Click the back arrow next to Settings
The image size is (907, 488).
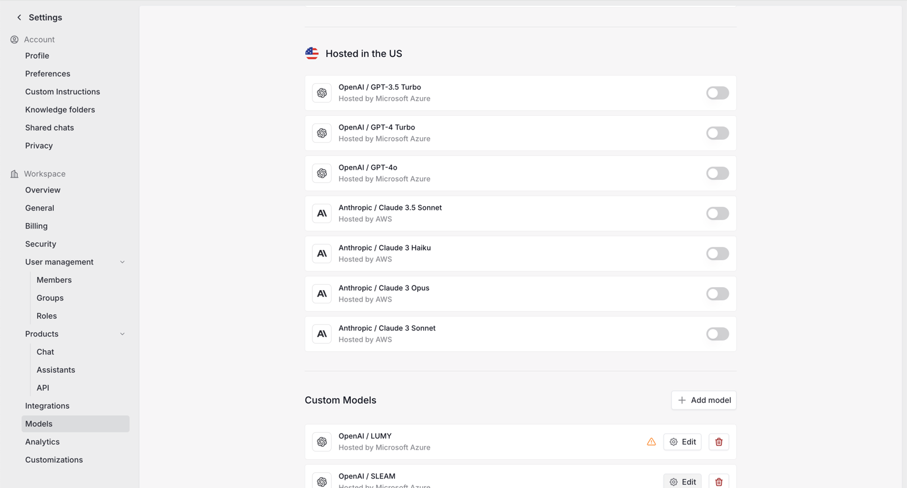click(x=19, y=17)
